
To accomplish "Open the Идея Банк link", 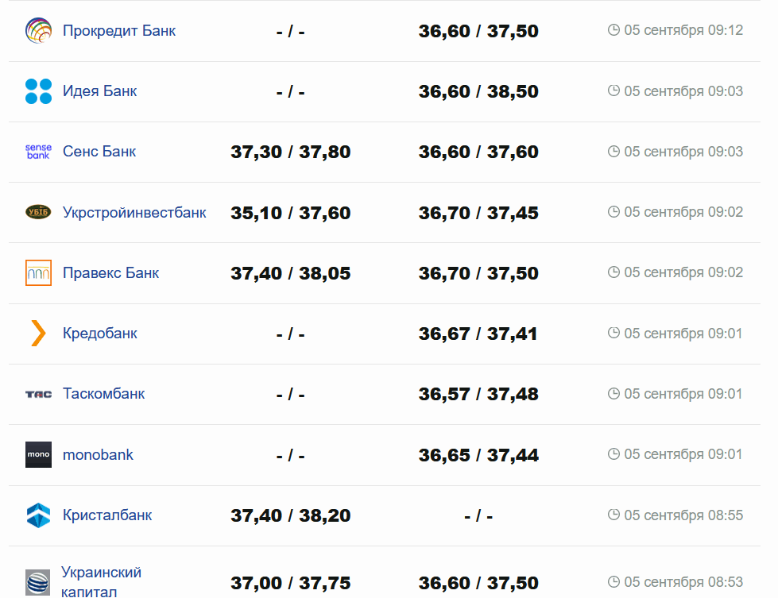I will pyautogui.click(x=99, y=91).
